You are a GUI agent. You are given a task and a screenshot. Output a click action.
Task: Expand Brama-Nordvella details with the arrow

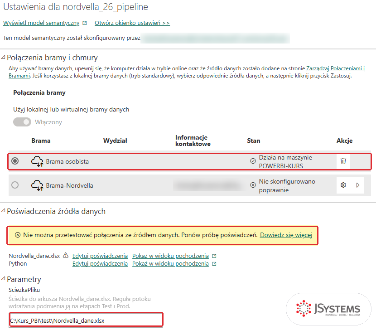pos(358,185)
